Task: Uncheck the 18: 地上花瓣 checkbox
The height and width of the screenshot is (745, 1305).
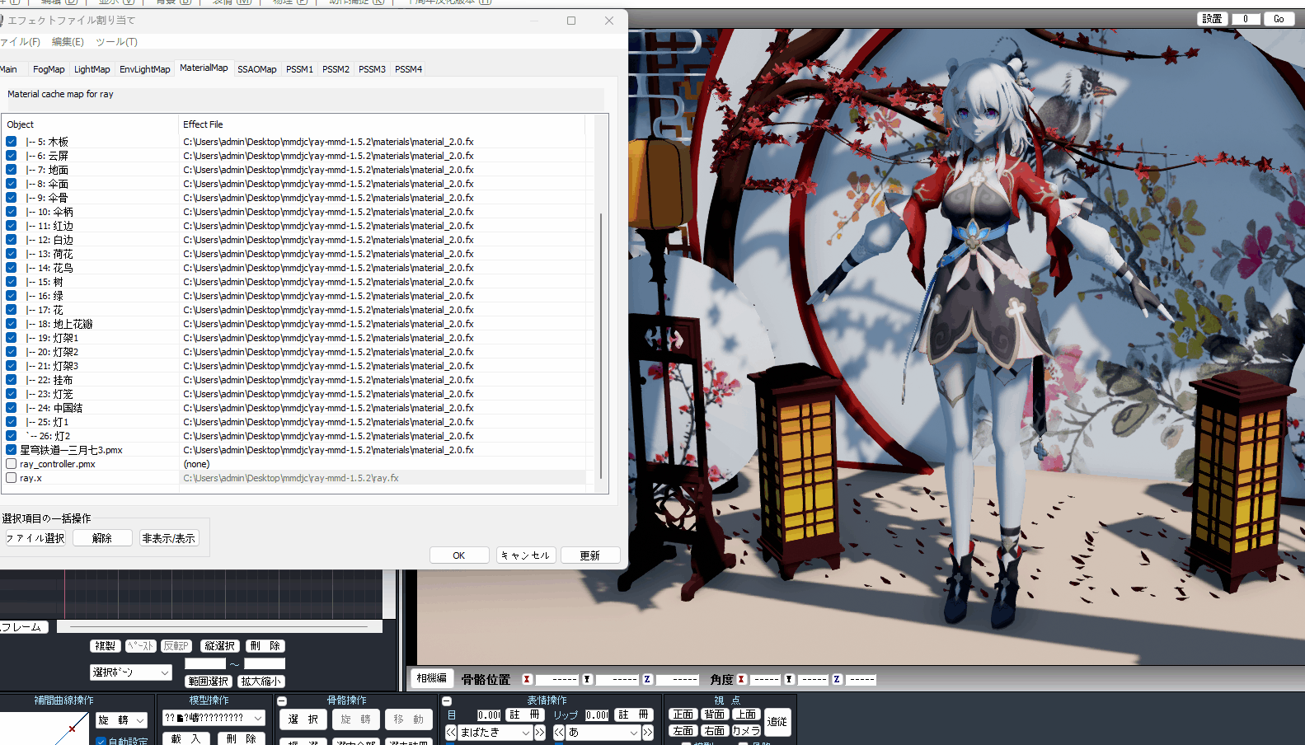Action: click(12, 324)
